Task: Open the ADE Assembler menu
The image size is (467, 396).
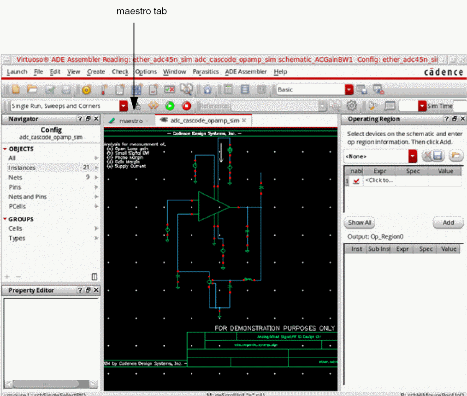Action: click(x=246, y=72)
